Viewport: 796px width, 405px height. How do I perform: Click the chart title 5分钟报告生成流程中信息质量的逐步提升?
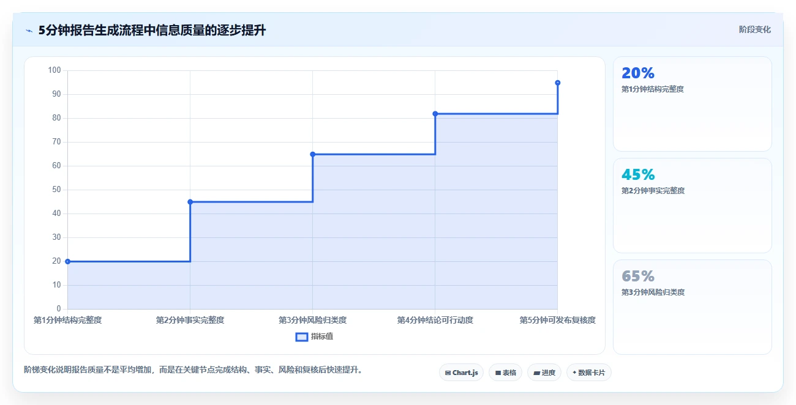pyautogui.click(x=152, y=30)
